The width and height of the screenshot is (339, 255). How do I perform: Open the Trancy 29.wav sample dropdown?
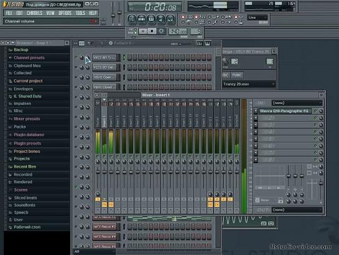(249, 84)
